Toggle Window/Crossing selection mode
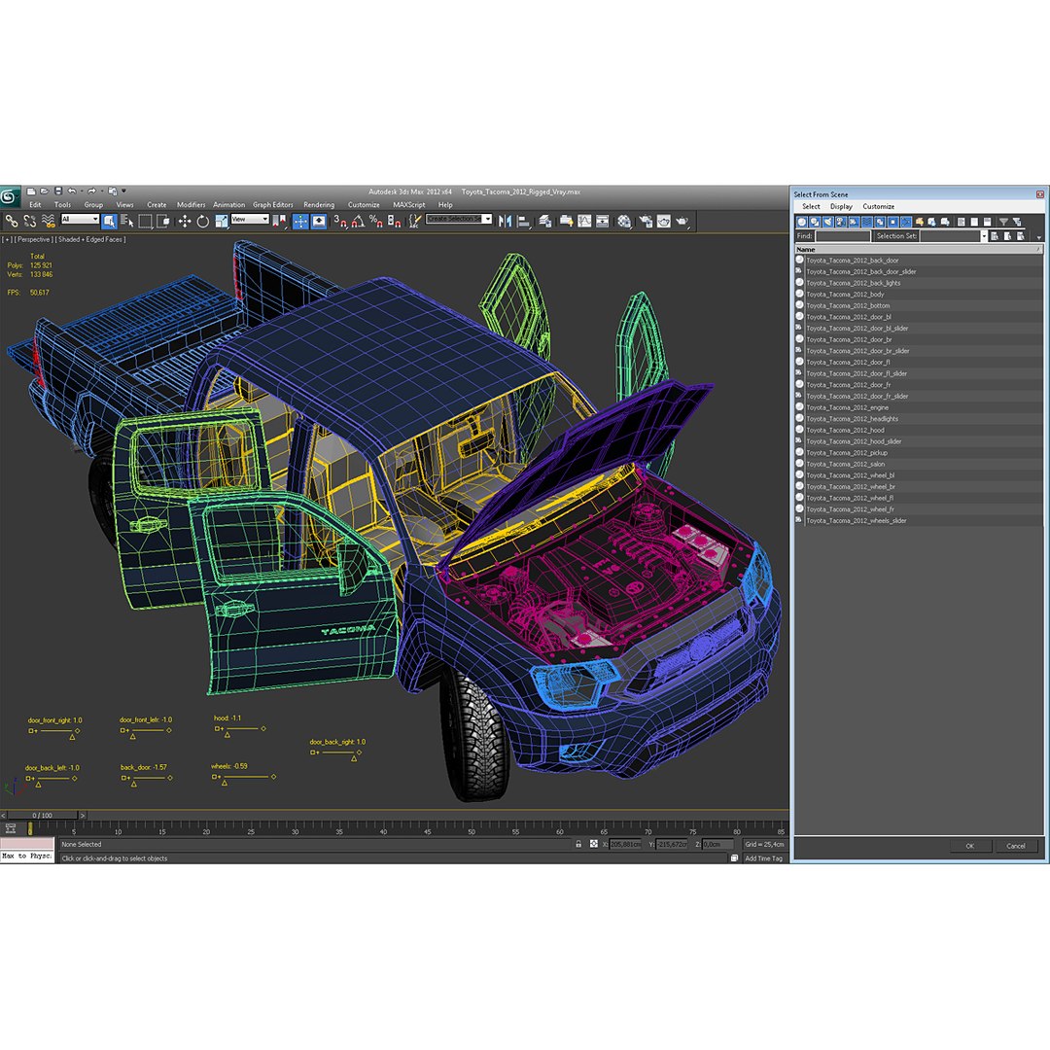 (162, 221)
